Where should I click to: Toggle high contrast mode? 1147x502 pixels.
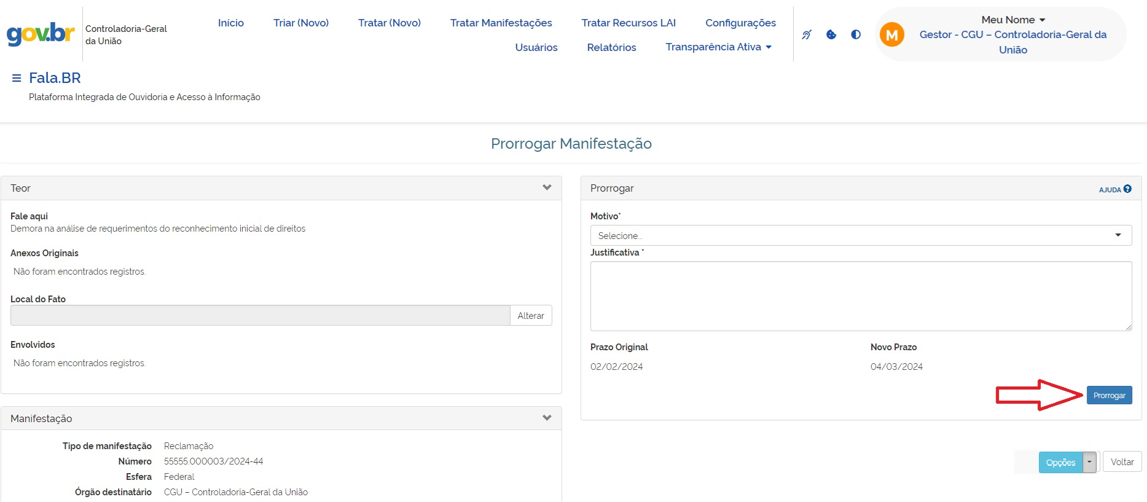coord(856,35)
